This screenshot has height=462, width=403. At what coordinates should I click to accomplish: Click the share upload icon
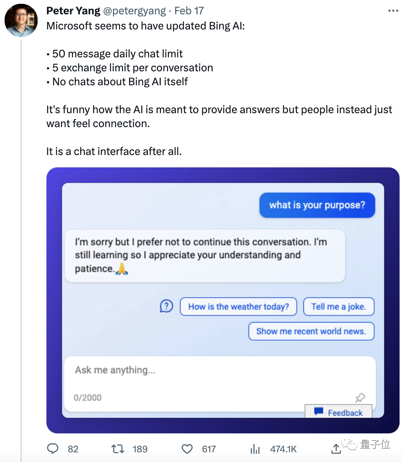coord(336,449)
